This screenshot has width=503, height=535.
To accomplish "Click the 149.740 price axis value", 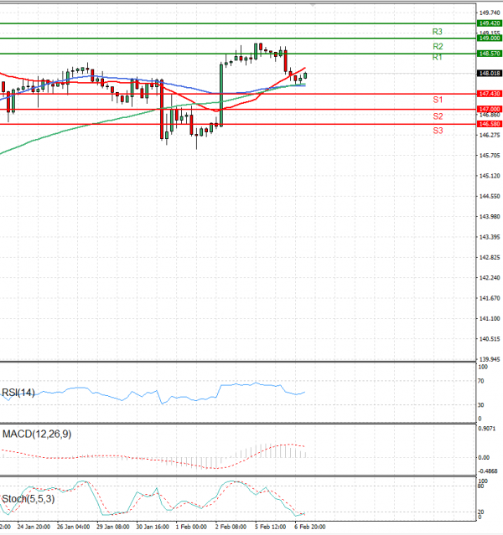I will coord(490,13).
